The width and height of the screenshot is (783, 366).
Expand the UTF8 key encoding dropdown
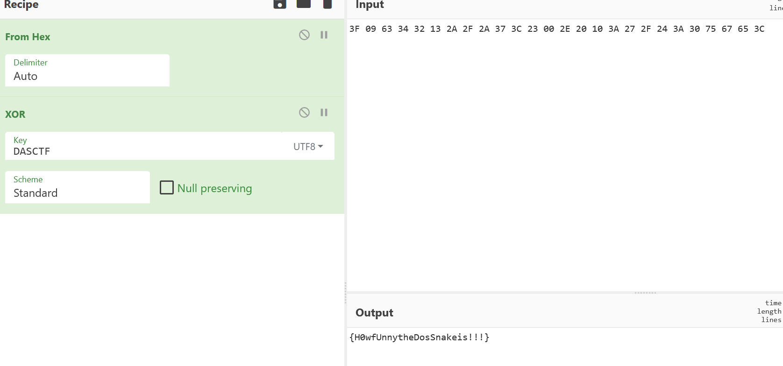tap(308, 147)
